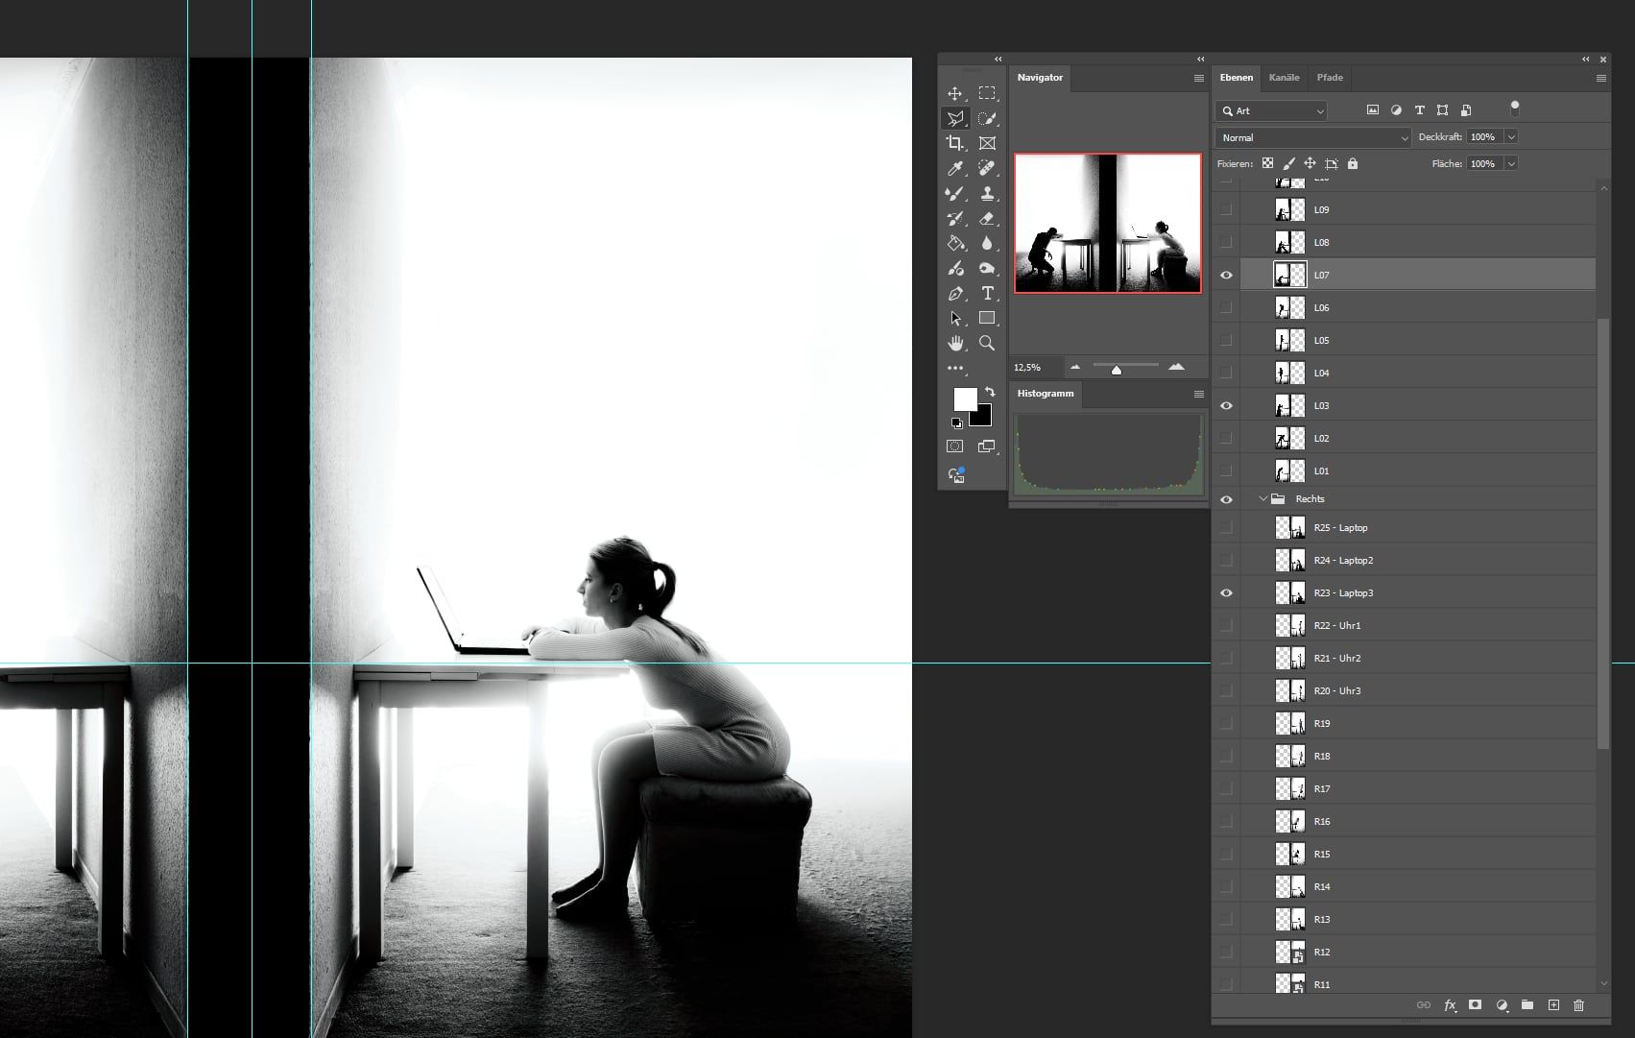Open the Fläche fill dropdown arrow
The height and width of the screenshot is (1038, 1635).
[1511, 164]
